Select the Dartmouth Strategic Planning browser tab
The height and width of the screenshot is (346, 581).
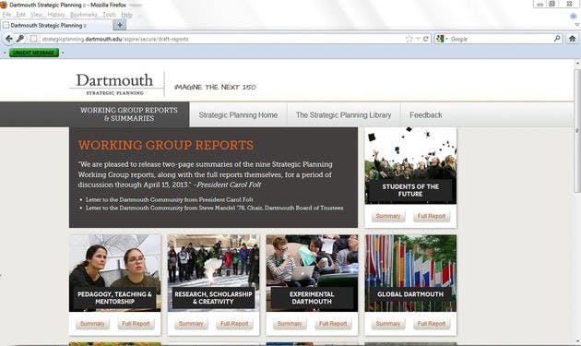click(56, 25)
